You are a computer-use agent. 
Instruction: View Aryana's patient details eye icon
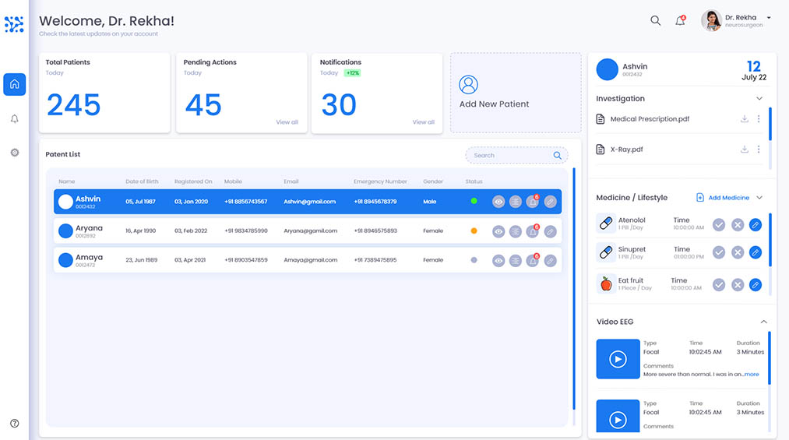tap(498, 231)
